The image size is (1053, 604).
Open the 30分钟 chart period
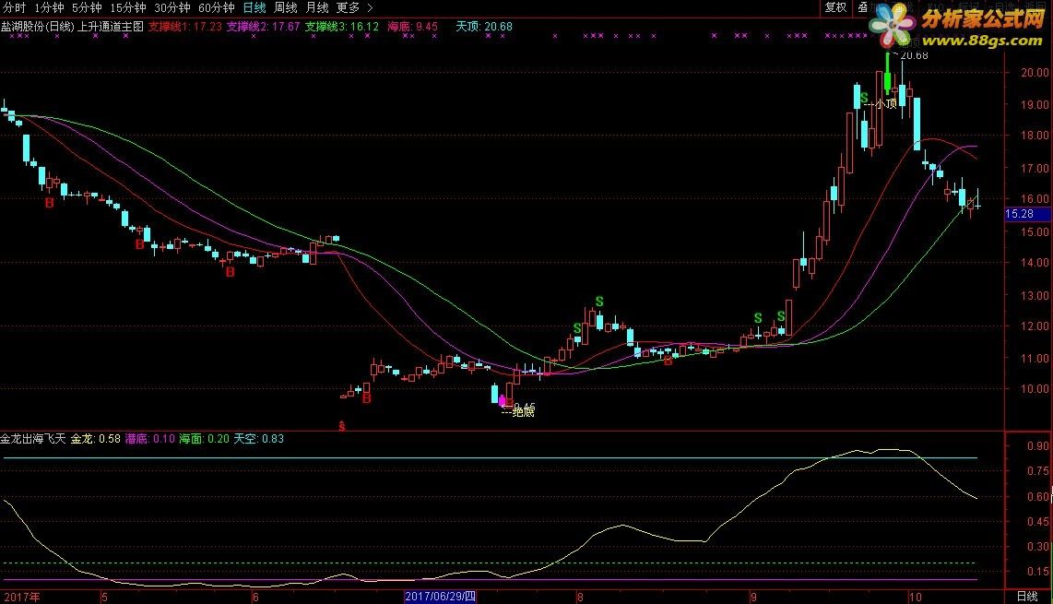(x=172, y=8)
